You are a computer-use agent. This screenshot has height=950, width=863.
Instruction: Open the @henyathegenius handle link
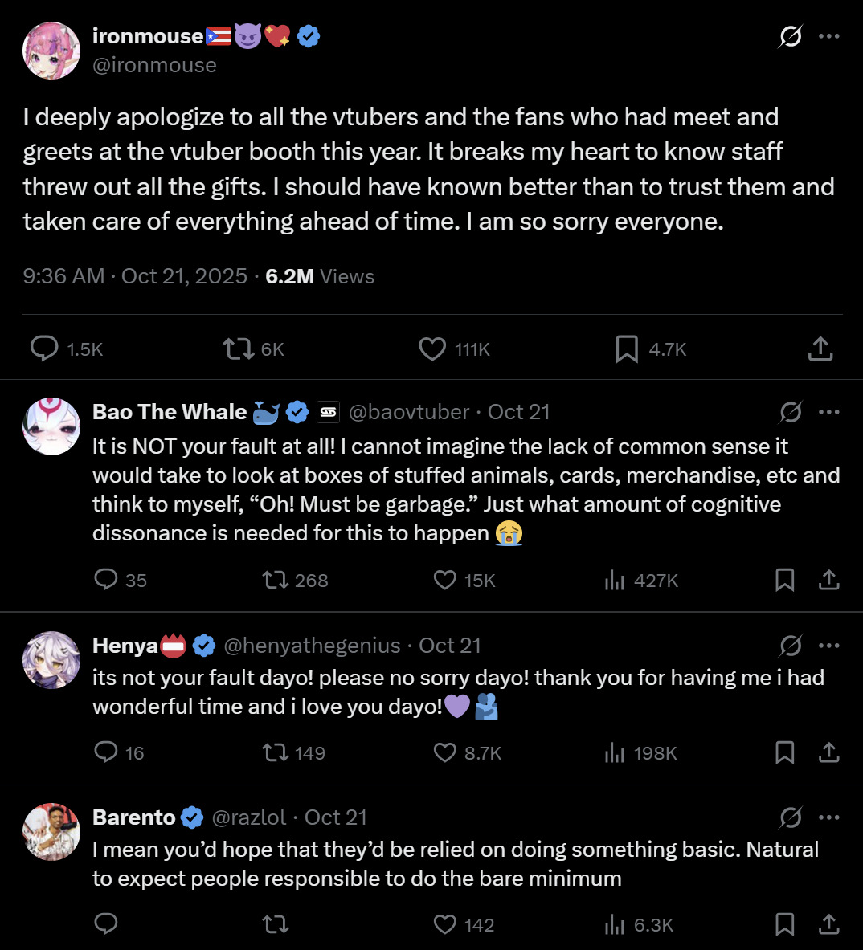point(312,646)
